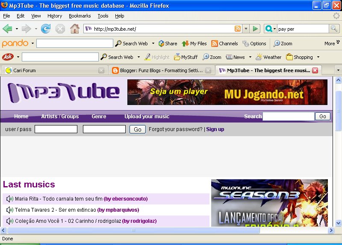Viewport: 342px width, 245px height.
Task: Click Genre navigation link
Action: (x=99, y=117)
